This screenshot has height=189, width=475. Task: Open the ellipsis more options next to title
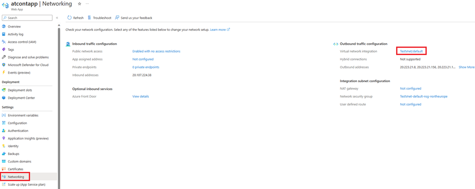click(87, 4)
